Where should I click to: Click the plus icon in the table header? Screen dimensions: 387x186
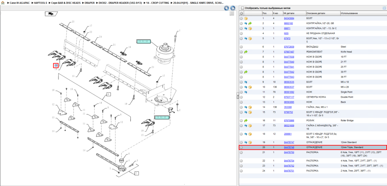(x=241, y=13)
